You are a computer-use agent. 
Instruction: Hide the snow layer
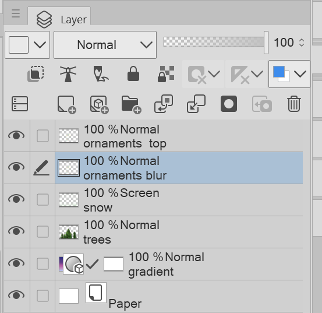16,199
